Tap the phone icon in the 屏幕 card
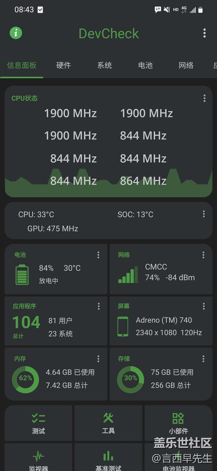217x471 pixels. (x=123, y=326)
